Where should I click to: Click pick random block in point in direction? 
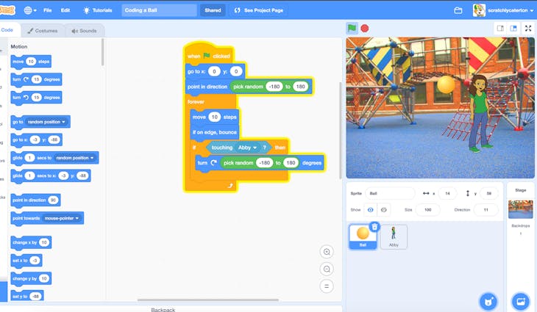(x=270, y=87)
